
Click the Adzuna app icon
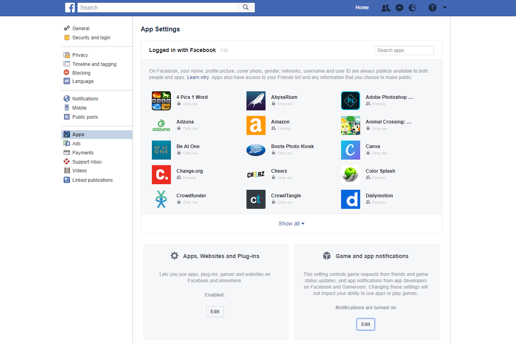(161, 125)
